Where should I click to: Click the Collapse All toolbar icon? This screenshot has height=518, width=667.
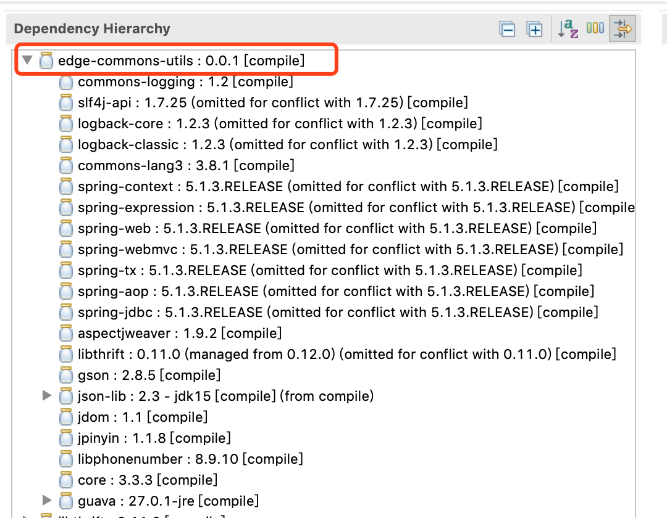[507, 30]
